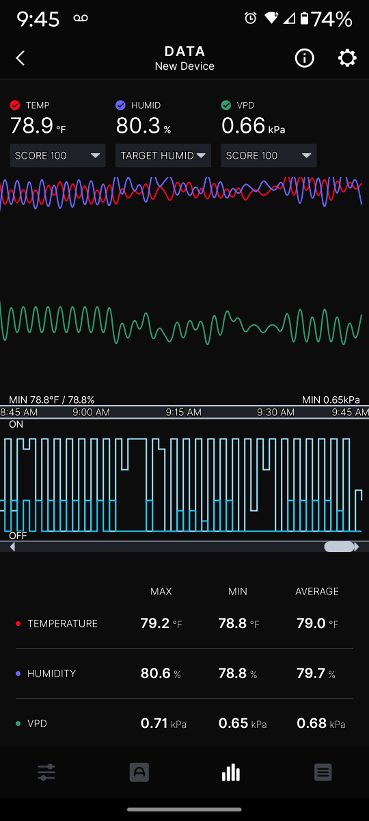Open the TEMP SCORE 100 dropdown
Viewport: 369px width, 821px height.
coord(58,155)
